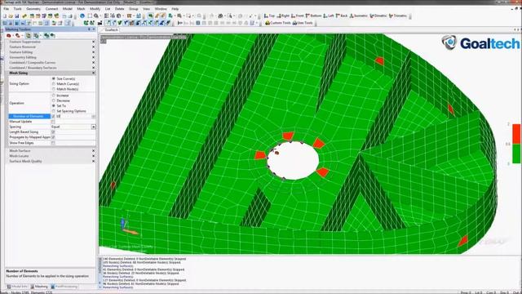Toggle the Length Based Sizing checkbox

[x=53, y=132]
